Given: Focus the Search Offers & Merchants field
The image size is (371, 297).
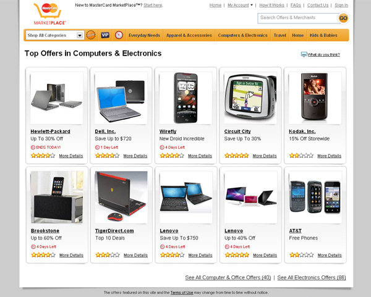Looking at the screenshot, I should click(x=298, y=18).
